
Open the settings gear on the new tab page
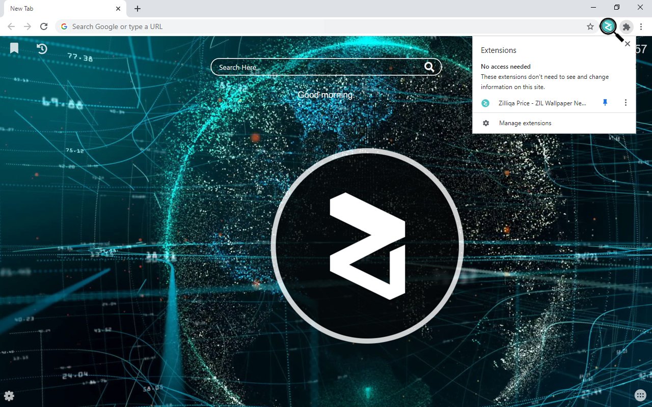point(9,396)
